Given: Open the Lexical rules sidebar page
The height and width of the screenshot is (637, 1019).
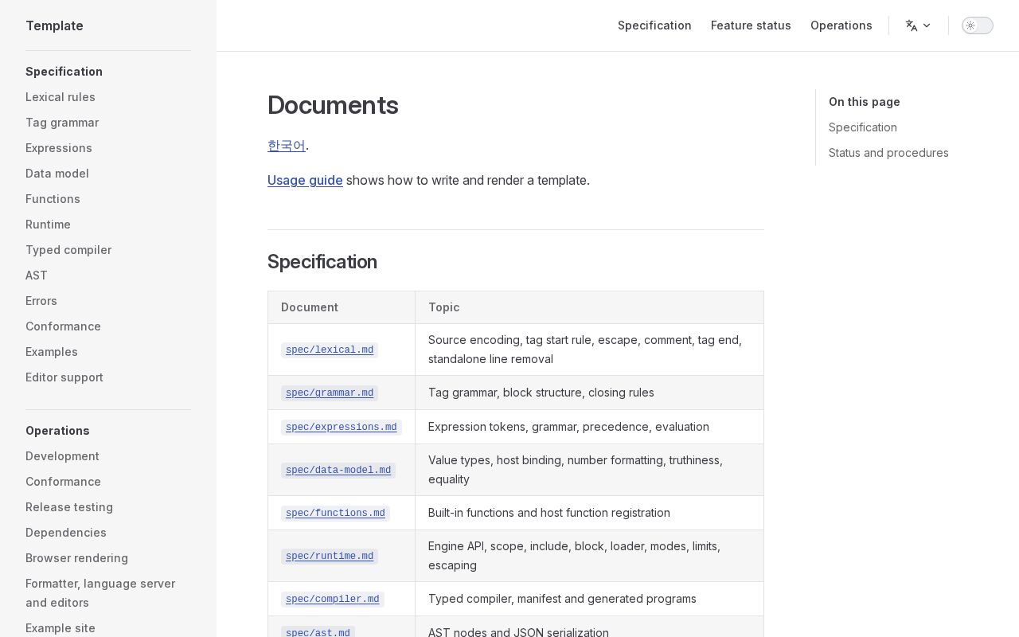Looking at the screenshot, I should (61, 97).
